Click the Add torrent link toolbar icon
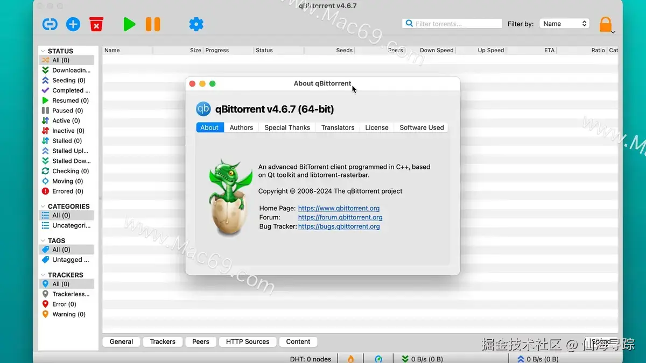Image resolution: width=646 pixels, height=363 pixels. click(x=50, y=24)
